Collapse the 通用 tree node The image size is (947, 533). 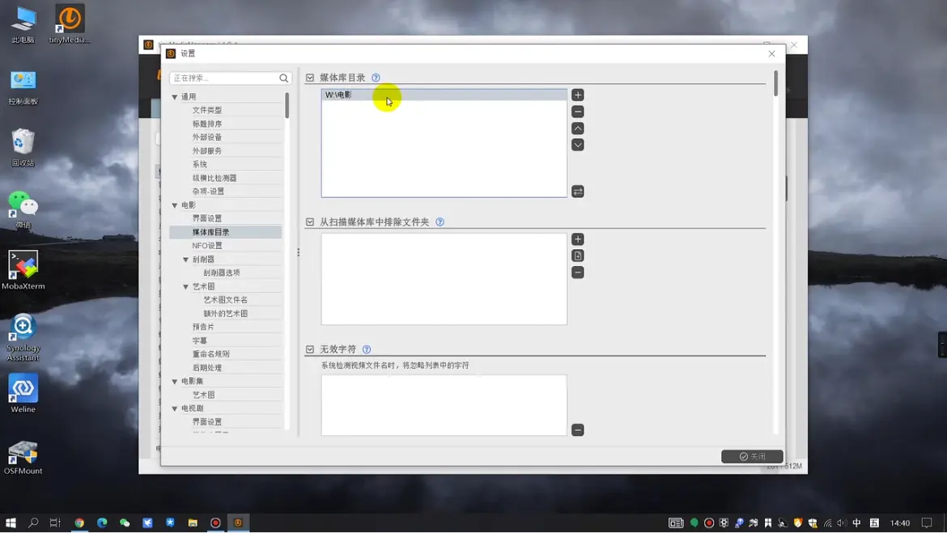click(x=175, y=97)
